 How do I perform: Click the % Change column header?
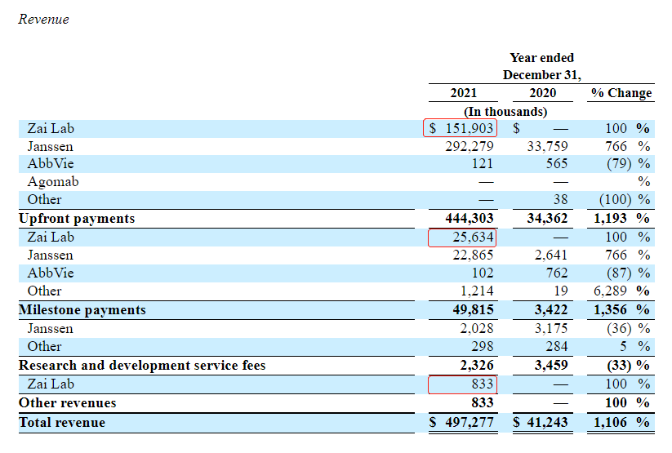point(621,93)
